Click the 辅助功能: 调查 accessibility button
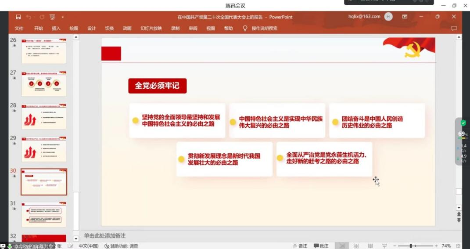The width and height of the screenshot is (470, 249). point(121,246)
